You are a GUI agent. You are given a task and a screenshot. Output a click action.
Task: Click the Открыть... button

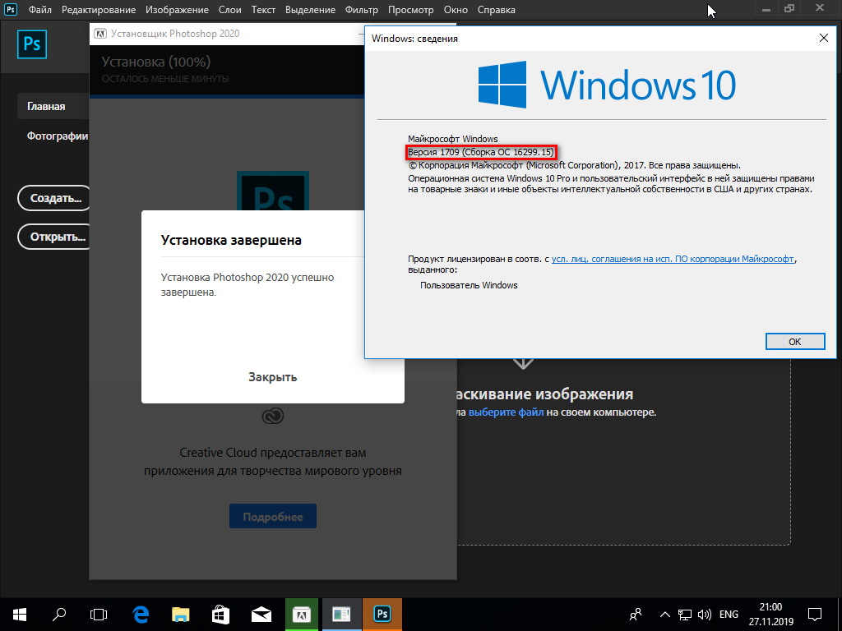coord(53,237)
